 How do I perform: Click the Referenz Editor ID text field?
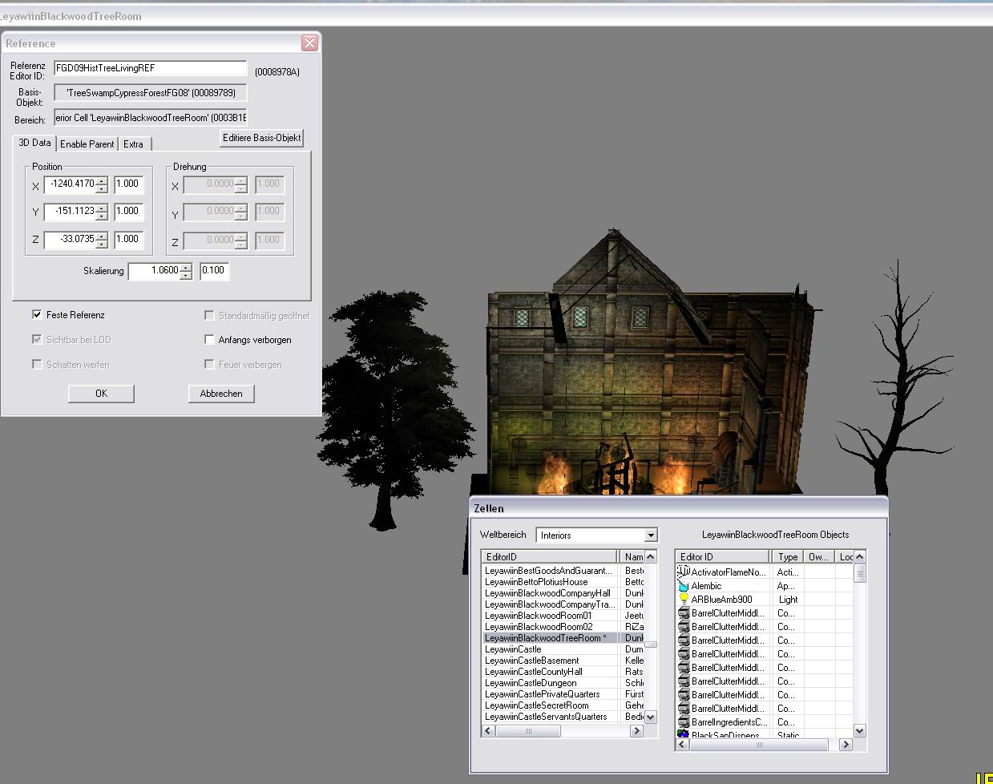click(x=151, y=69)
